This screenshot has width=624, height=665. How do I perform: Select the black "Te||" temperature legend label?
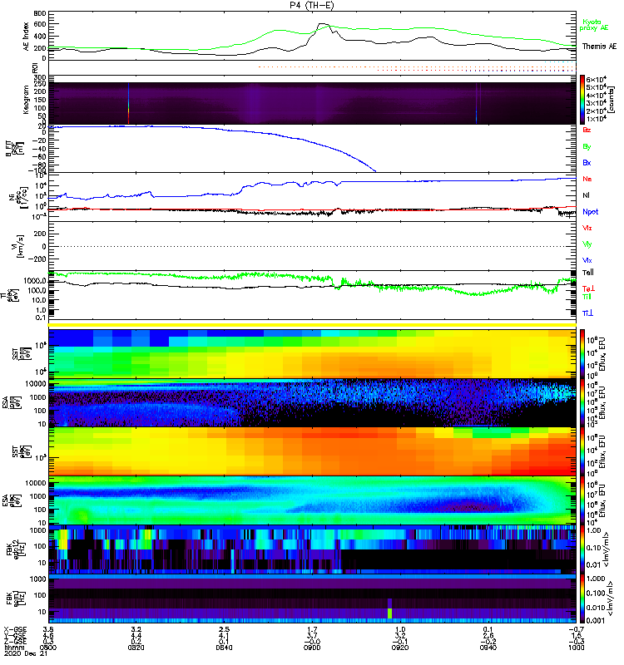coord(588,273)
